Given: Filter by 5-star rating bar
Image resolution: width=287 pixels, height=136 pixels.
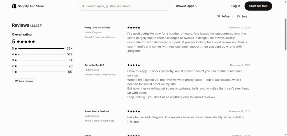Looking at the screenshot, I should pos(41,48).
